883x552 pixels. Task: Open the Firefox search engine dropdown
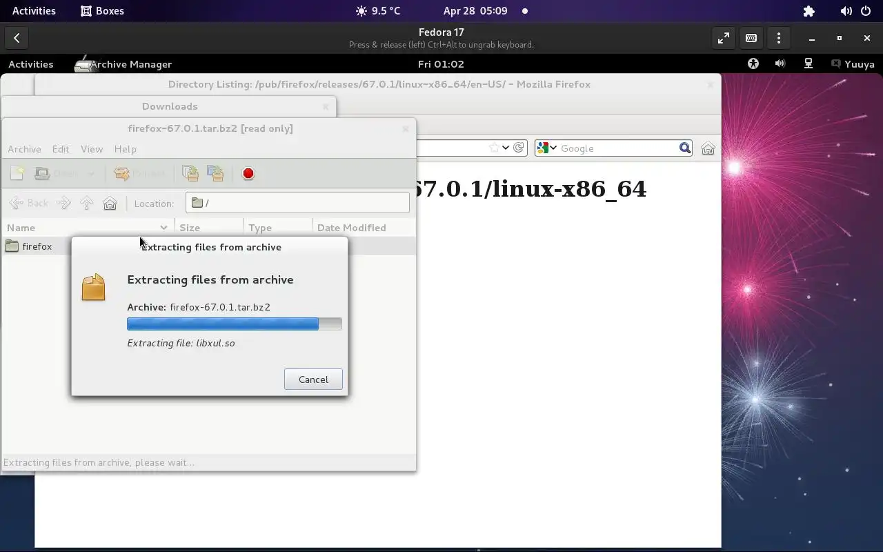click(547, 148)
